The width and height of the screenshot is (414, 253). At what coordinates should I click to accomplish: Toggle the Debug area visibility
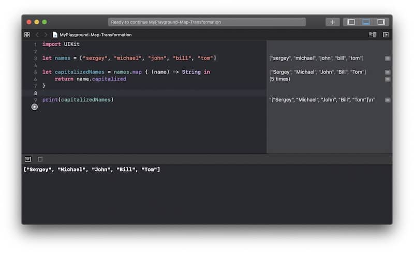point(366,22)
